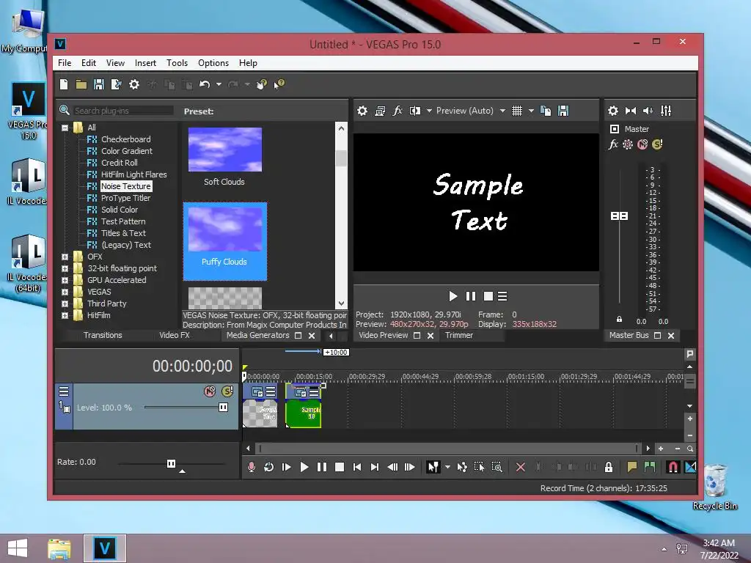Copy snapshot to clipboard
751x563 pixels.
(546, 111)
